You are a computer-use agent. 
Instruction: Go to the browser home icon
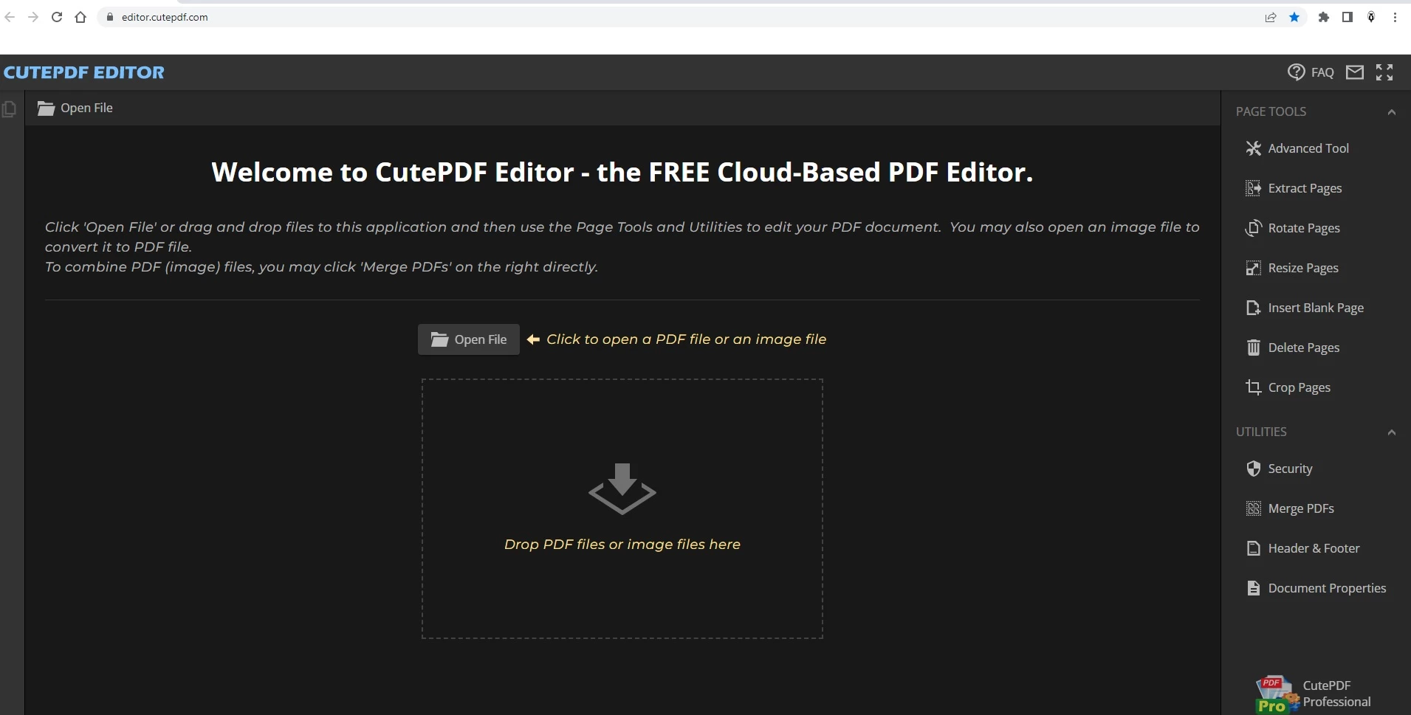[80, 17]
